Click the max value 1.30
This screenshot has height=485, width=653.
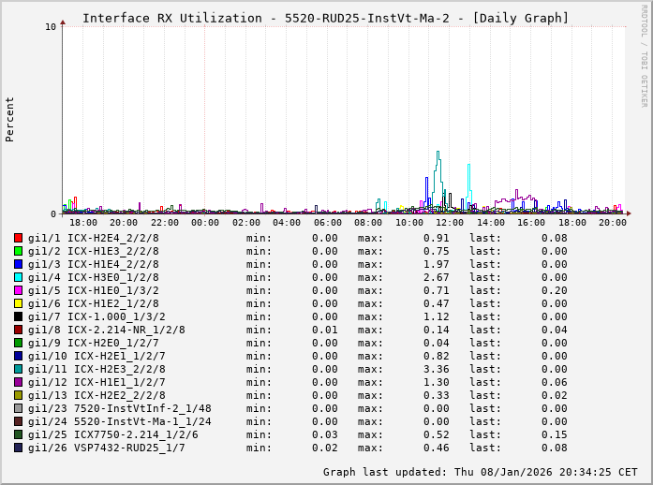(437, 383)
